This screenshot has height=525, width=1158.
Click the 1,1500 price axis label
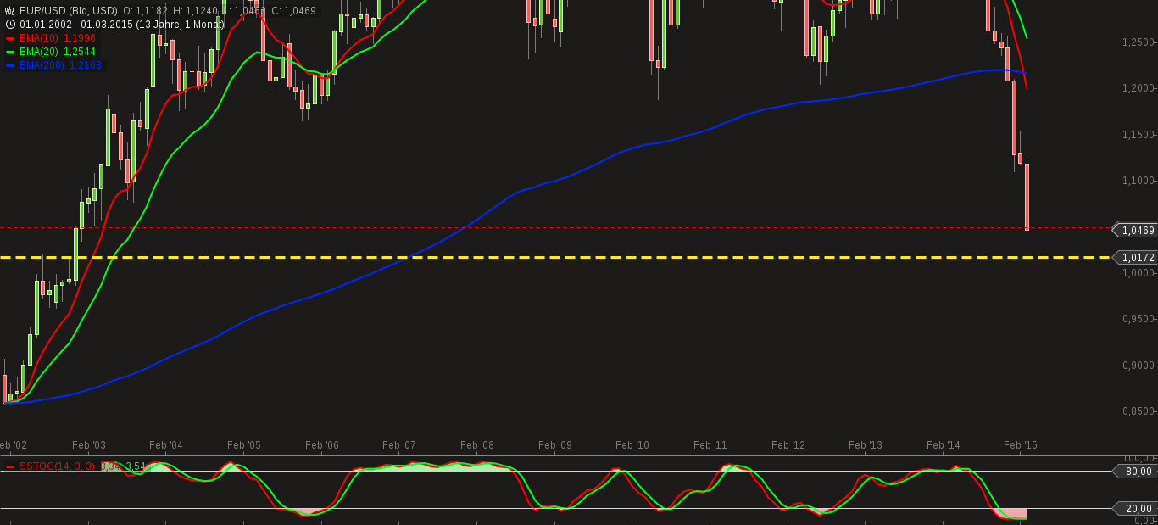(x=1139, y=135)
